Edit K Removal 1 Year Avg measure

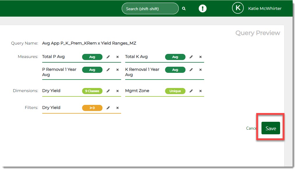tap(191, 70)
